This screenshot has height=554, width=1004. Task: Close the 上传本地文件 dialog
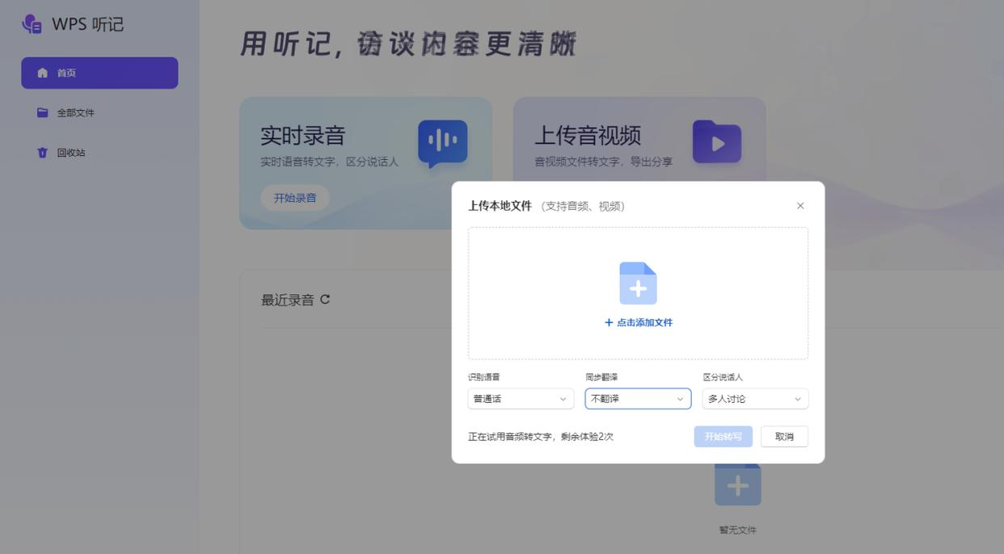[x=800, y=206]
